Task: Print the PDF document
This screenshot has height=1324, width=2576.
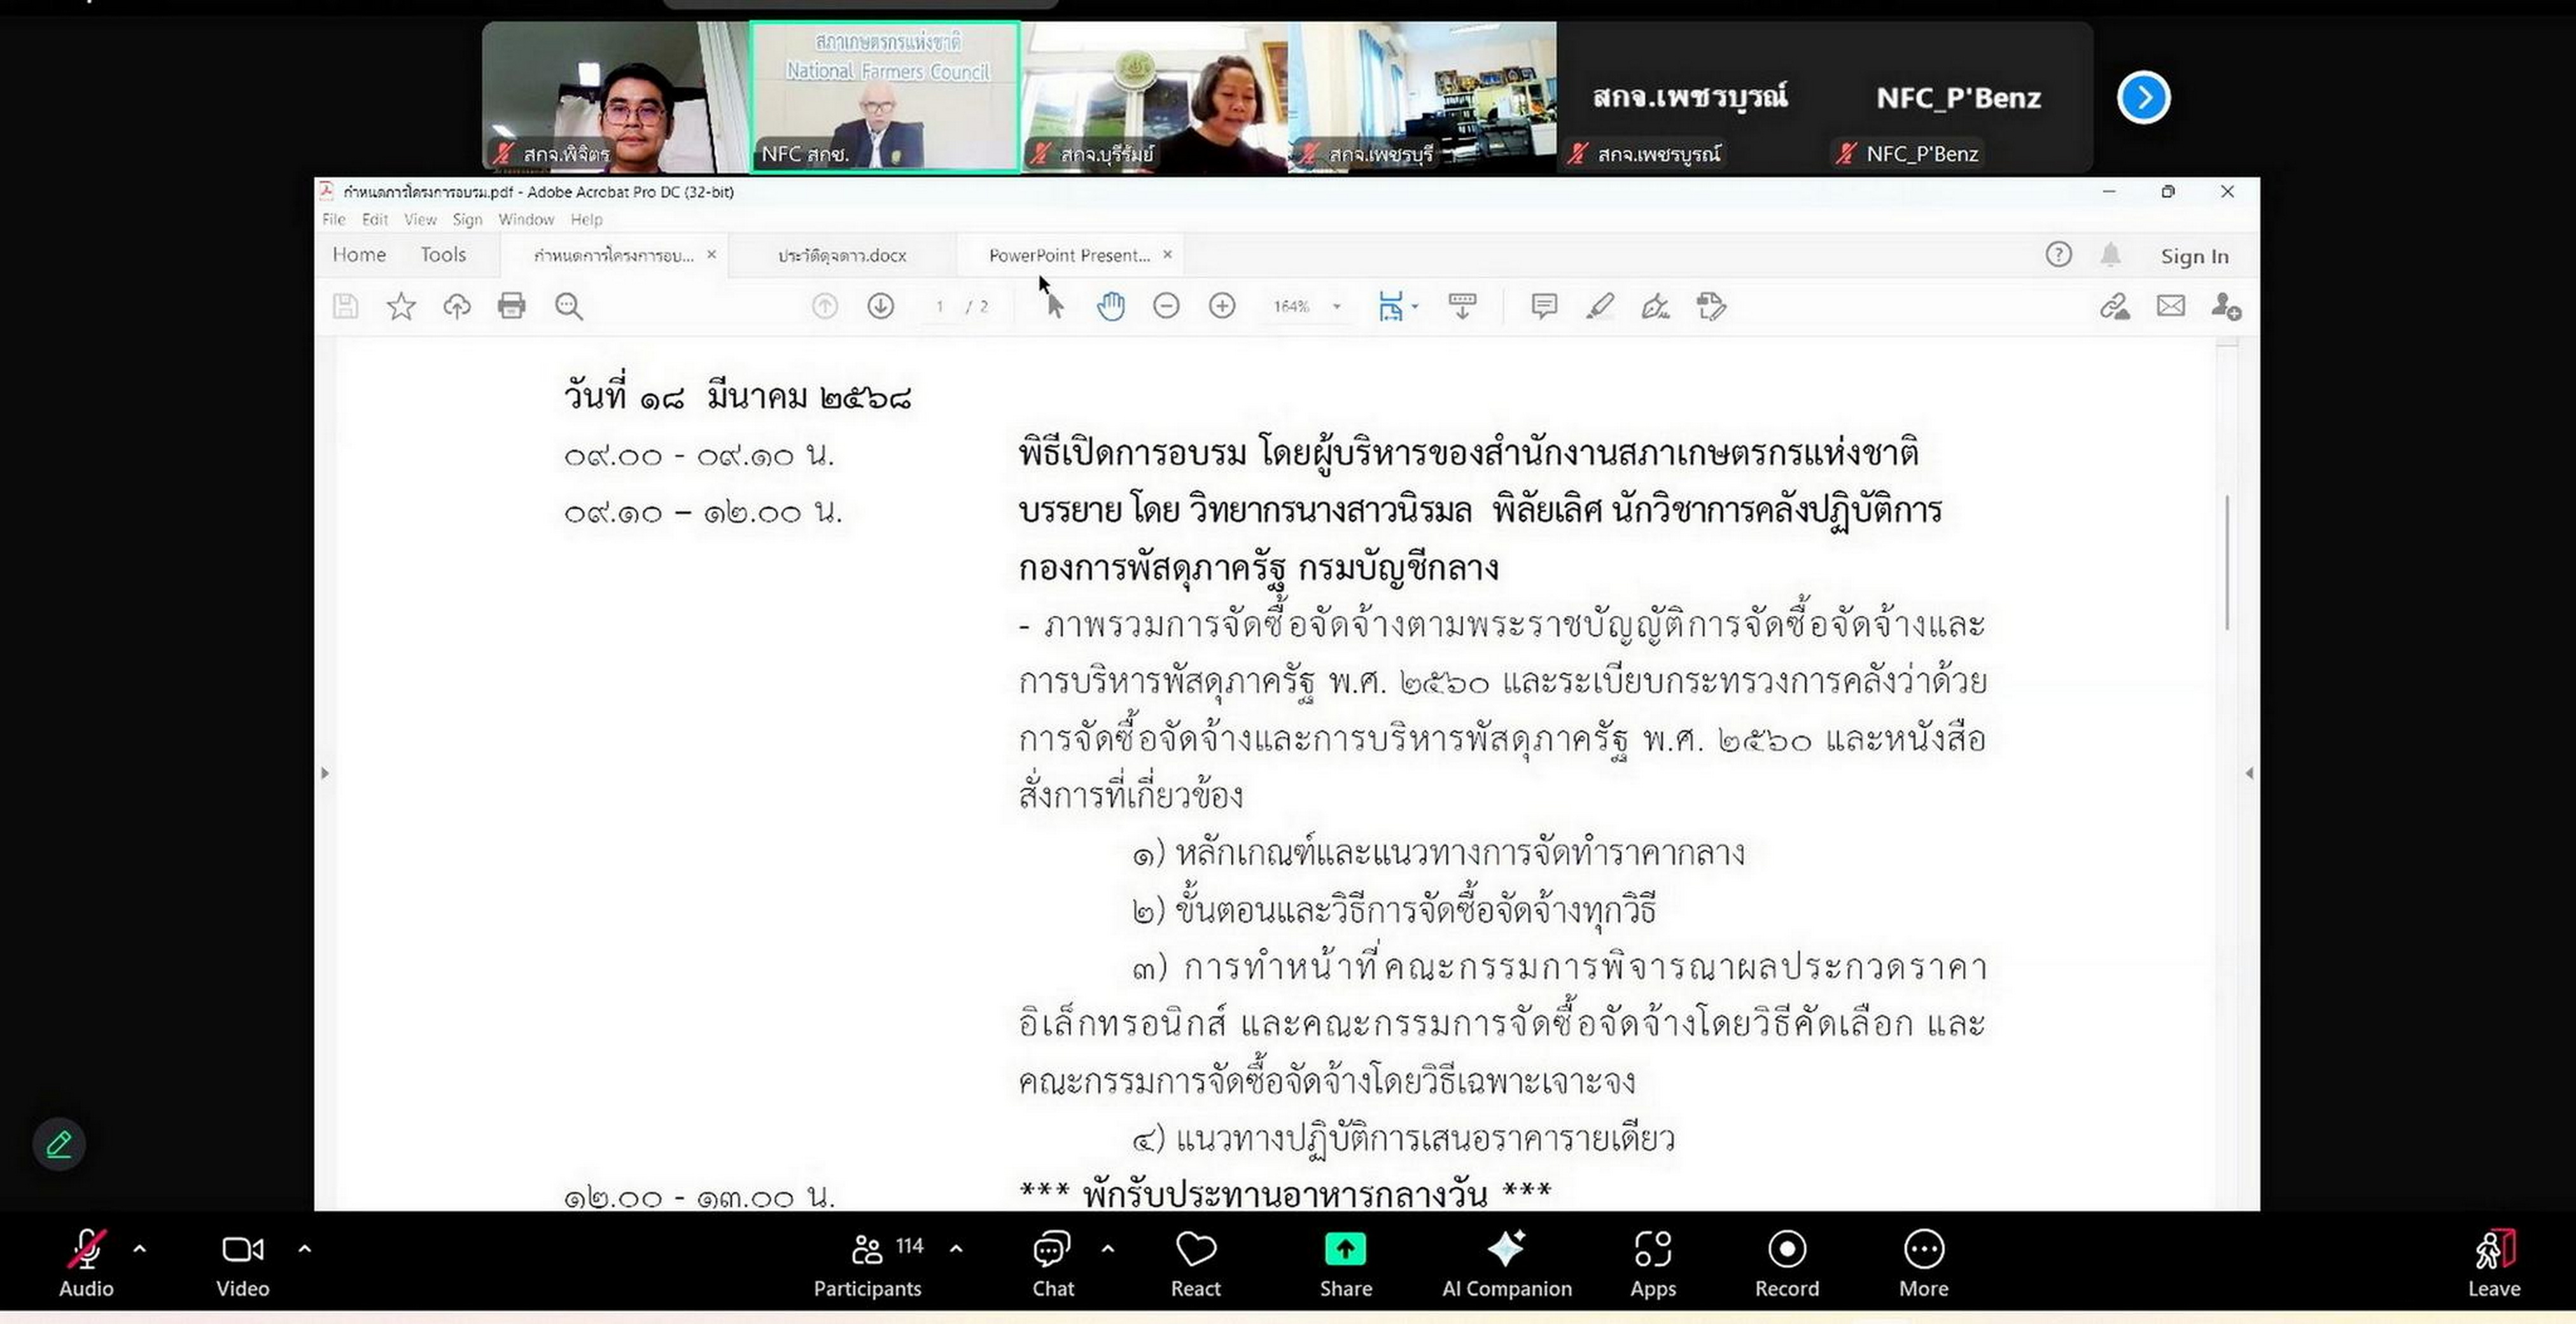Action: (x=512, y=306)
